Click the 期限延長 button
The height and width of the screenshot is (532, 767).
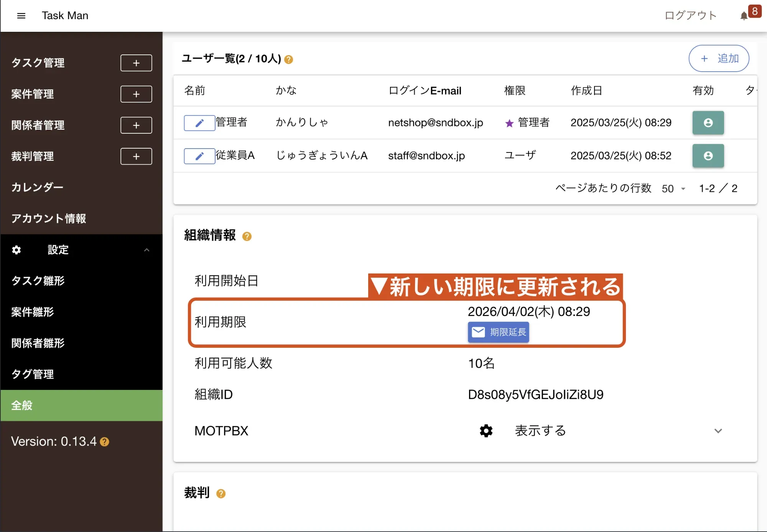coord(498,332)
